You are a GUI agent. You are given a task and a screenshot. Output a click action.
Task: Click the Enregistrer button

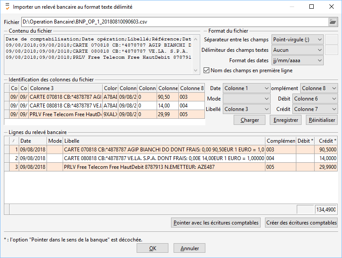[x=286, y=120]
